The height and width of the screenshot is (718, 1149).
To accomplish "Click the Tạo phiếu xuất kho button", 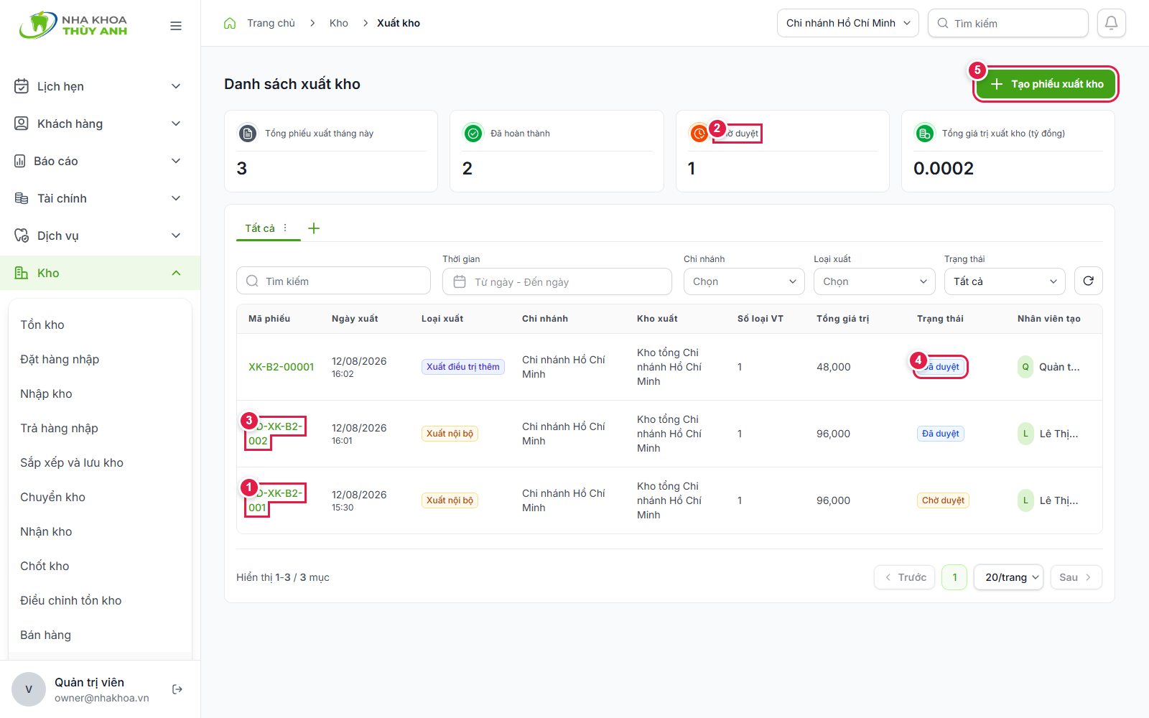I will [1046, 84].
